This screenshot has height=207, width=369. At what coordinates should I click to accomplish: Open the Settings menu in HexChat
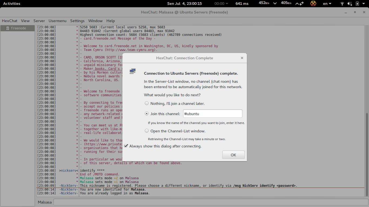tap(77, 21)
